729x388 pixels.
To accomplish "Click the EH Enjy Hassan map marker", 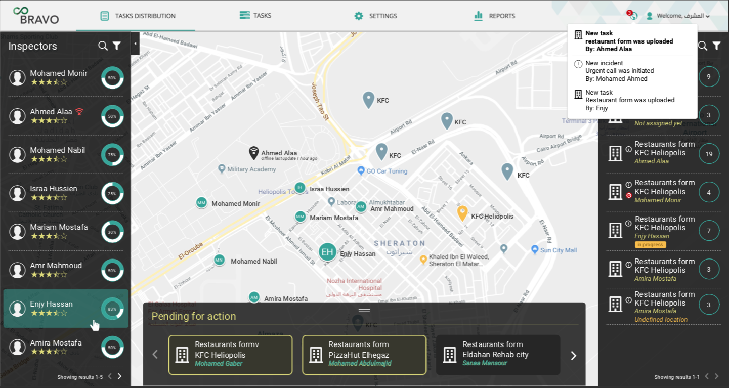I will tap(327, 252).
